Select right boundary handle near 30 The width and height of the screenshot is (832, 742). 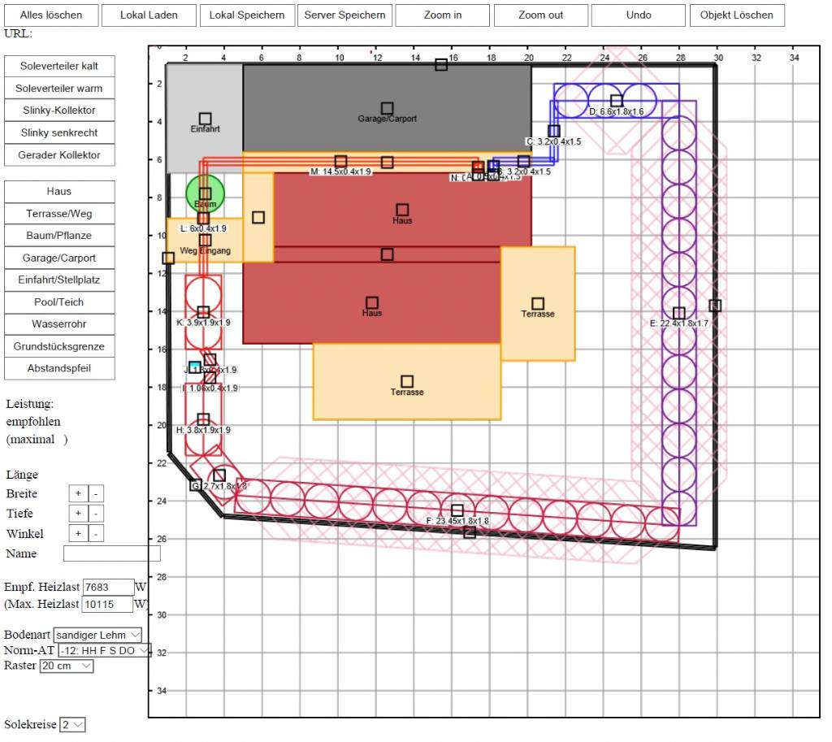click(x=715, y=306)
